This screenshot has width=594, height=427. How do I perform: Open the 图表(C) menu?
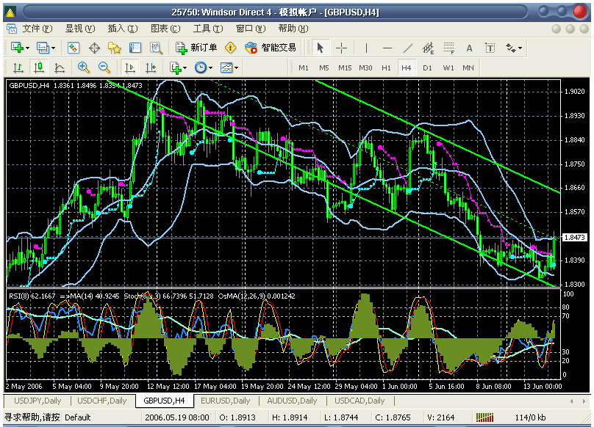pyautogui.click(x=165, y=29)
